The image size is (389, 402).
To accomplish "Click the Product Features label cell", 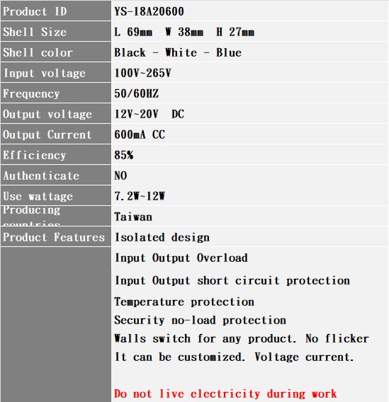I will click(x=56, y=236).
